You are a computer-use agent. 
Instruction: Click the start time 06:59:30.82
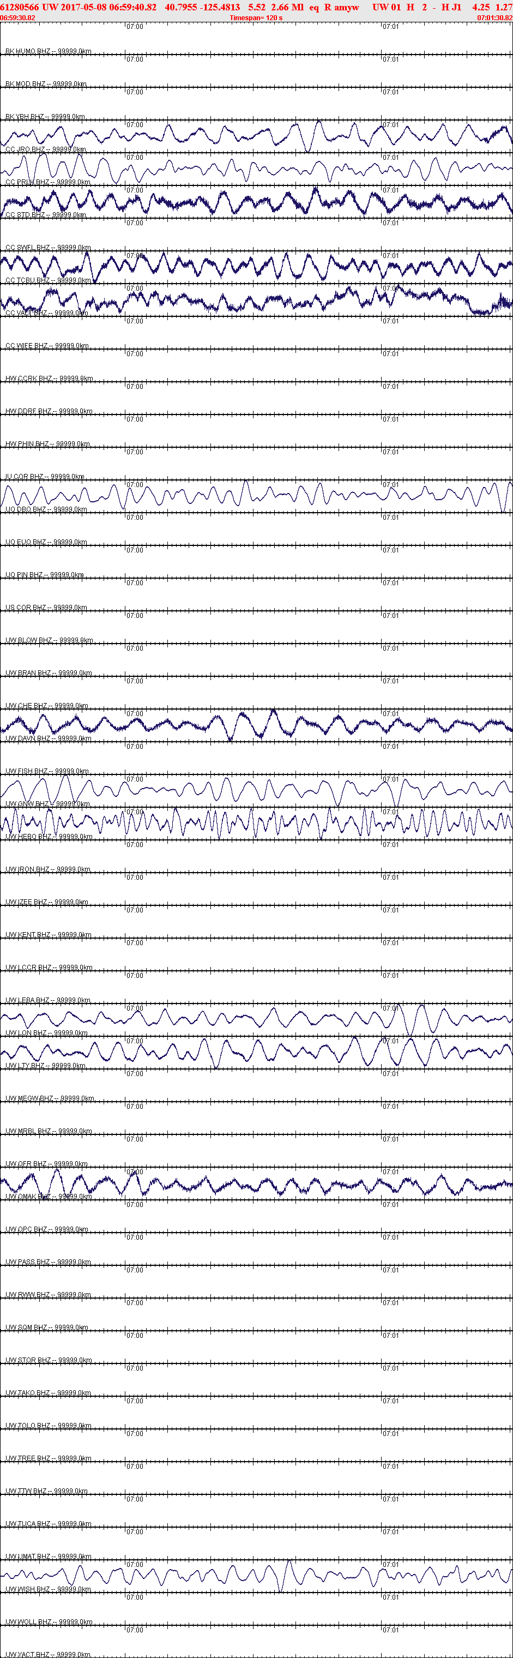[x=18, y=18]
